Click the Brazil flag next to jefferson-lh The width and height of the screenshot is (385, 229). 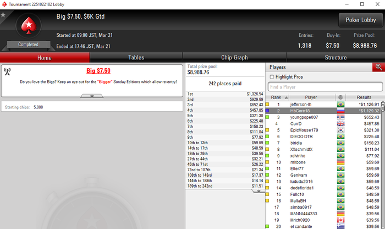coord(340,105)
